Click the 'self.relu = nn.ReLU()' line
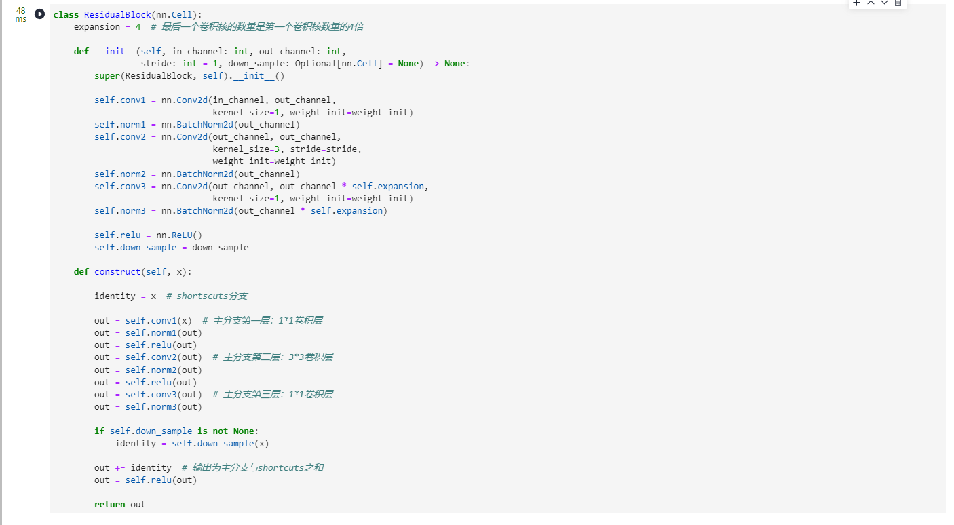This screenshot has width=954, height=525. (x=149, y=235)
